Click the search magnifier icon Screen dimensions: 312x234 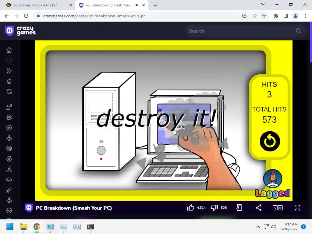coord(299,31)
